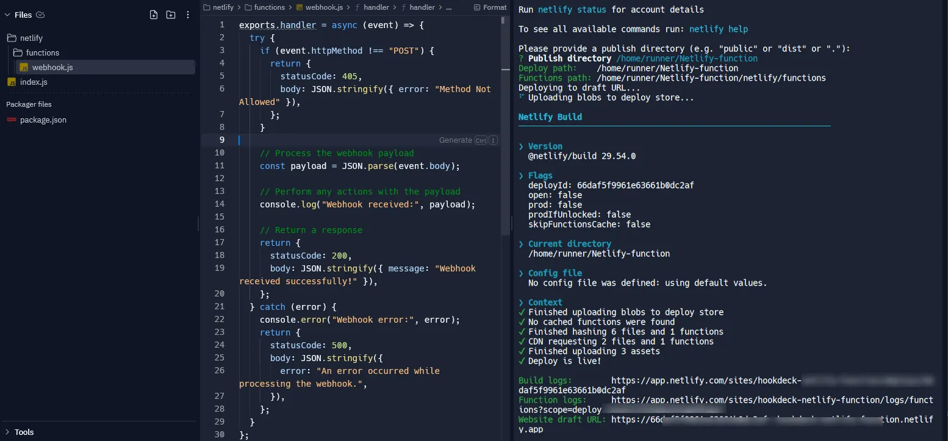Viewport: 948px width, 441px height.
Task: Create a new file with the add-file icon
Action: click(154, 15)
